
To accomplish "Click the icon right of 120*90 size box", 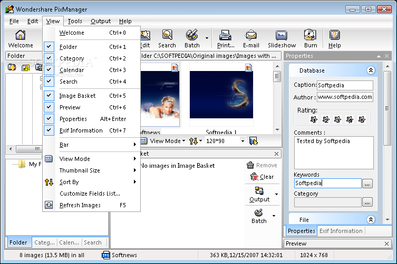I will pos(253,141).
